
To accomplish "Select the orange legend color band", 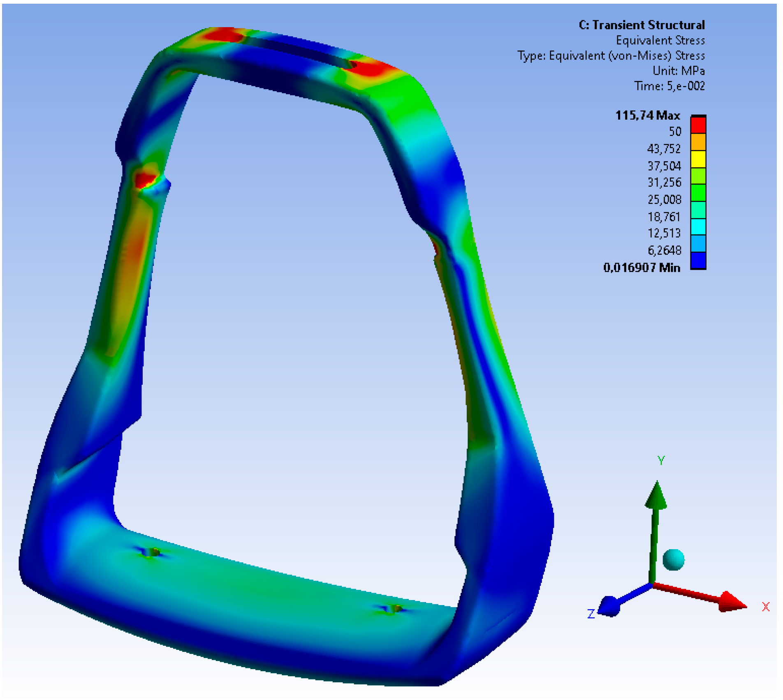I will (698, 142).
